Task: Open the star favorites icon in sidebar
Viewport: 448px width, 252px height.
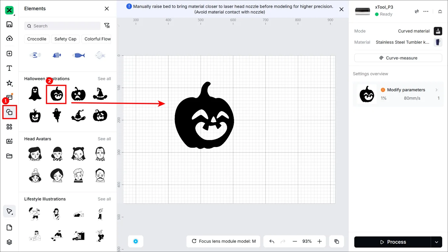Action: [x=9, y=83]
